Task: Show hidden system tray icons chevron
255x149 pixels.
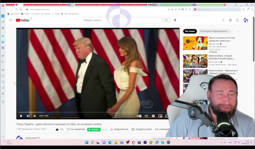Action: pyautogui.click(x=222, y=142)
